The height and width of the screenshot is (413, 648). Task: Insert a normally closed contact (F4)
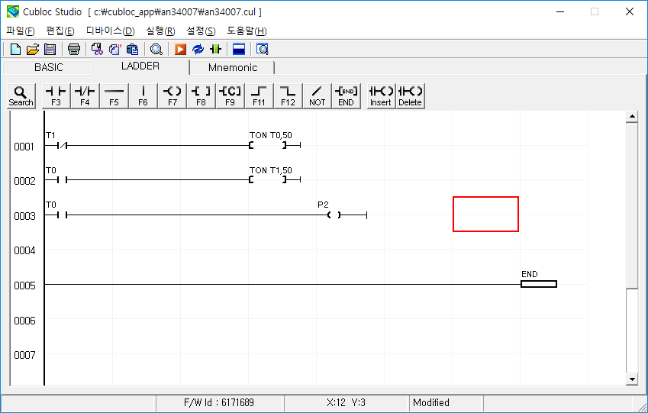pos(85,95)
